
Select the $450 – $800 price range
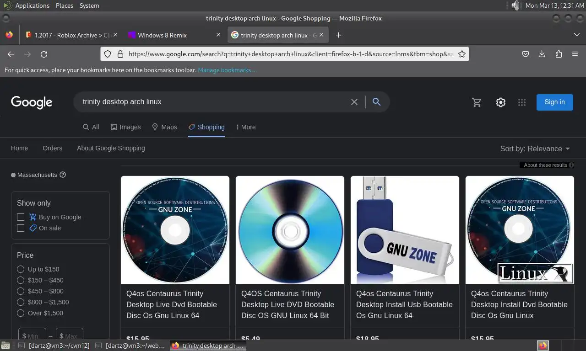tap(21, 291)
